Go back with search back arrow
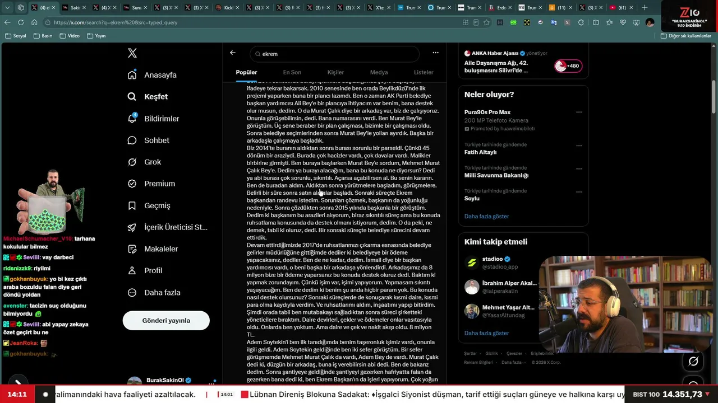 [x=233, y=53]
